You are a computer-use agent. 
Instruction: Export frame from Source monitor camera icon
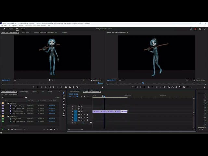(73, 87)
